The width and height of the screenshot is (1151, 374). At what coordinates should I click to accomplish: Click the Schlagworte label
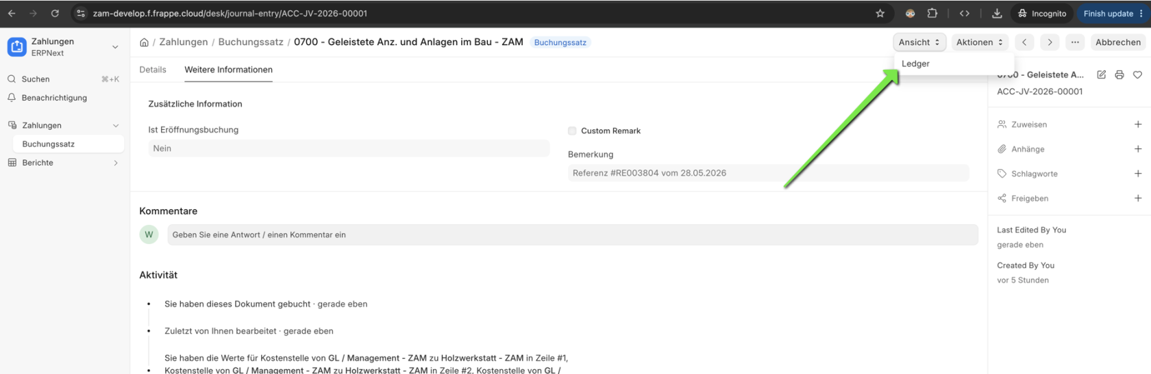coord(1035,174)
